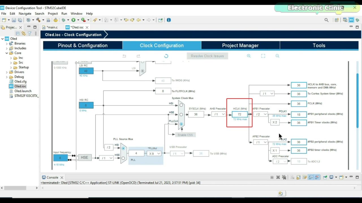Expand the Binaries folder
Image resolution: width=362 pixels, height=203 pixels.
7,43
